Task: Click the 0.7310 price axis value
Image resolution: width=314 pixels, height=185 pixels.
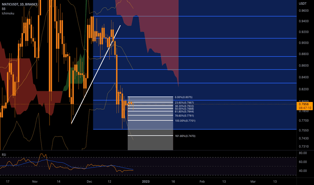Action: click(x=304, y=147)
